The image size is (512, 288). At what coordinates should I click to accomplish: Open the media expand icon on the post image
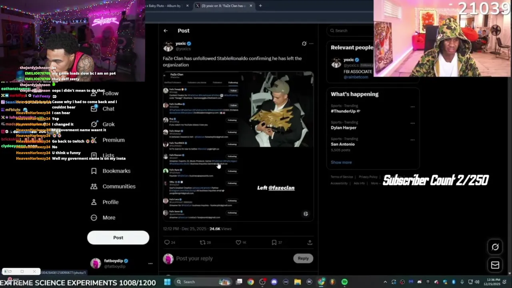click(306, 214)
